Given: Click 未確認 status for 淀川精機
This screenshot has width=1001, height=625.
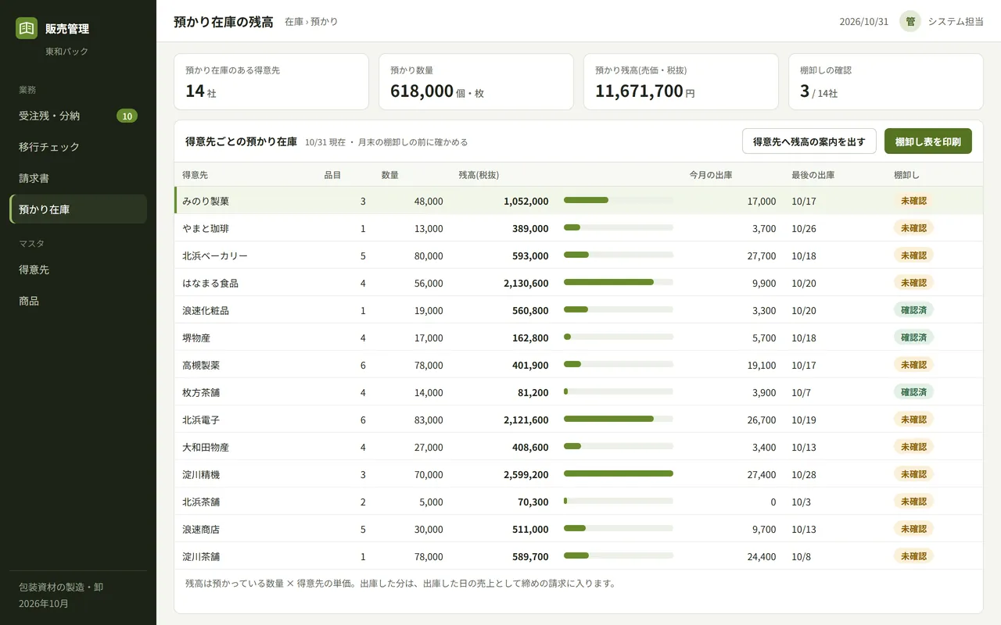Looking at the screenshot, I should point(913,474).
